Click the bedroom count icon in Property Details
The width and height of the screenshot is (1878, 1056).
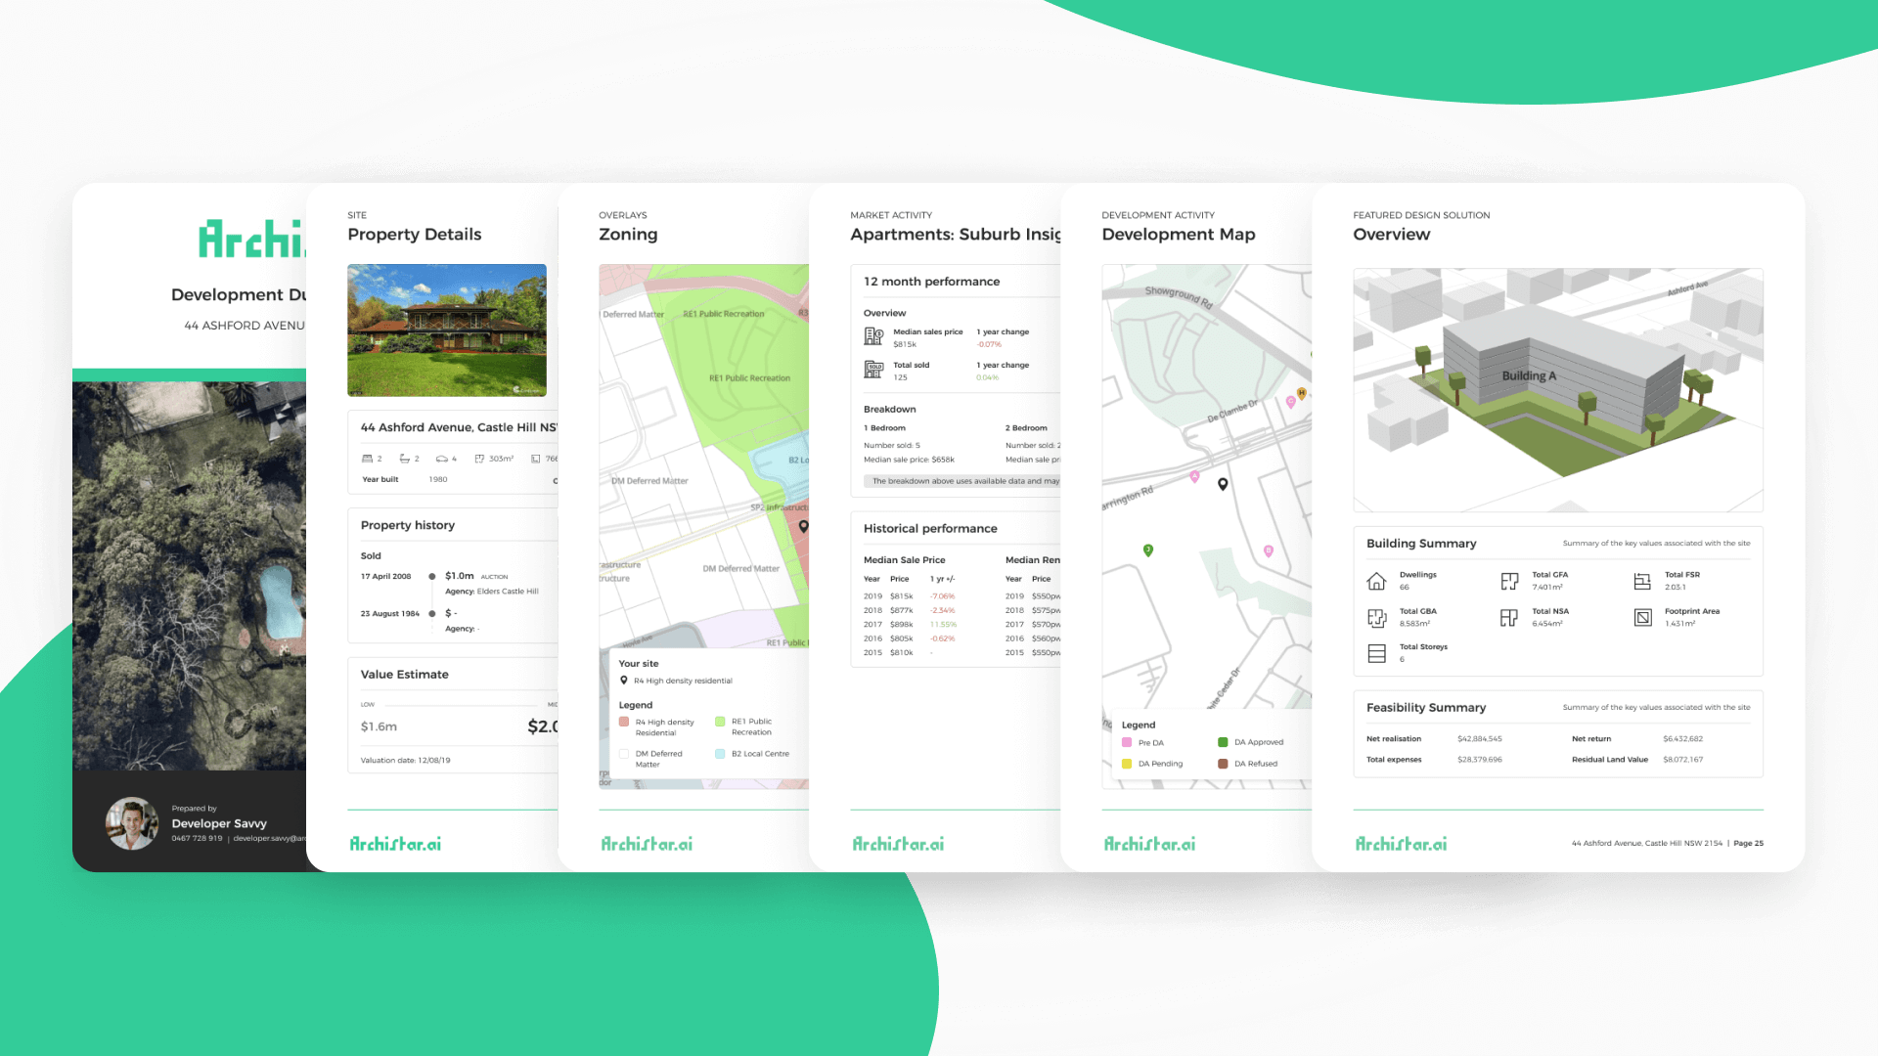(x=367, y=459)
